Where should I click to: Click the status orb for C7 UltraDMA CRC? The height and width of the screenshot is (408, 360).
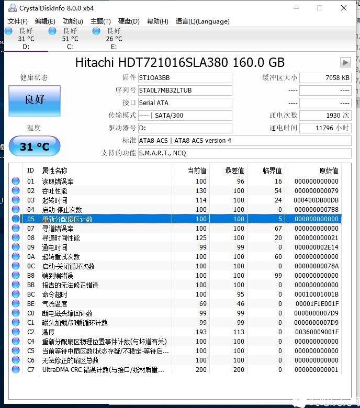16,369
